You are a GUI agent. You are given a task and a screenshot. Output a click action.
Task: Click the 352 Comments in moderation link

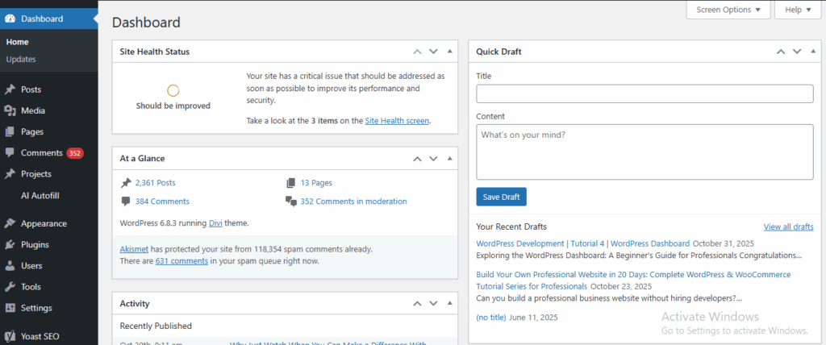point(353,202)
